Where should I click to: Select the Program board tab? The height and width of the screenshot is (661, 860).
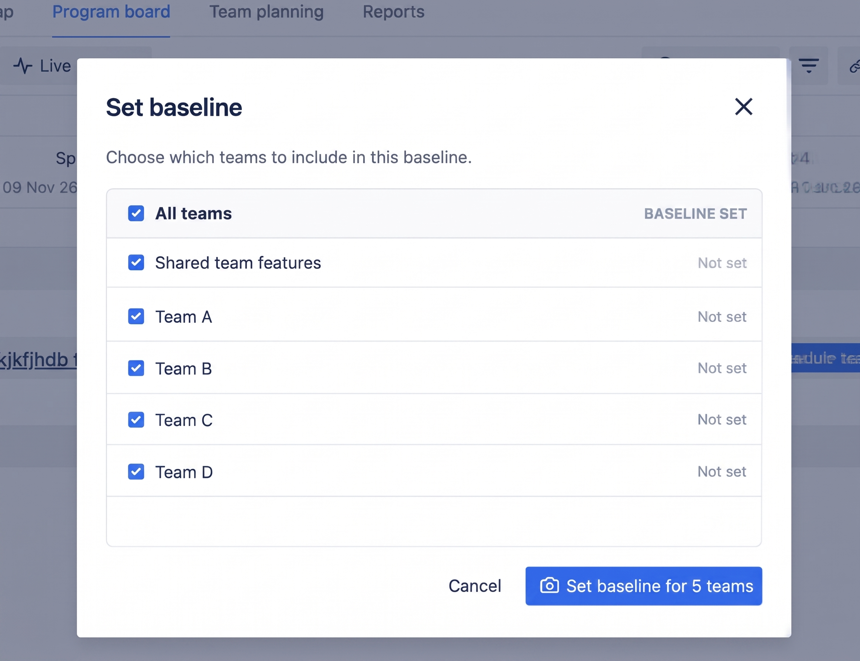[x=111, y=12]
